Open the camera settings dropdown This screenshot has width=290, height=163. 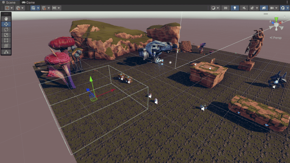coord(277,8)
